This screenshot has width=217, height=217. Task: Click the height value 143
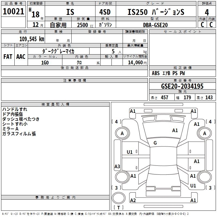pos(209,97)
